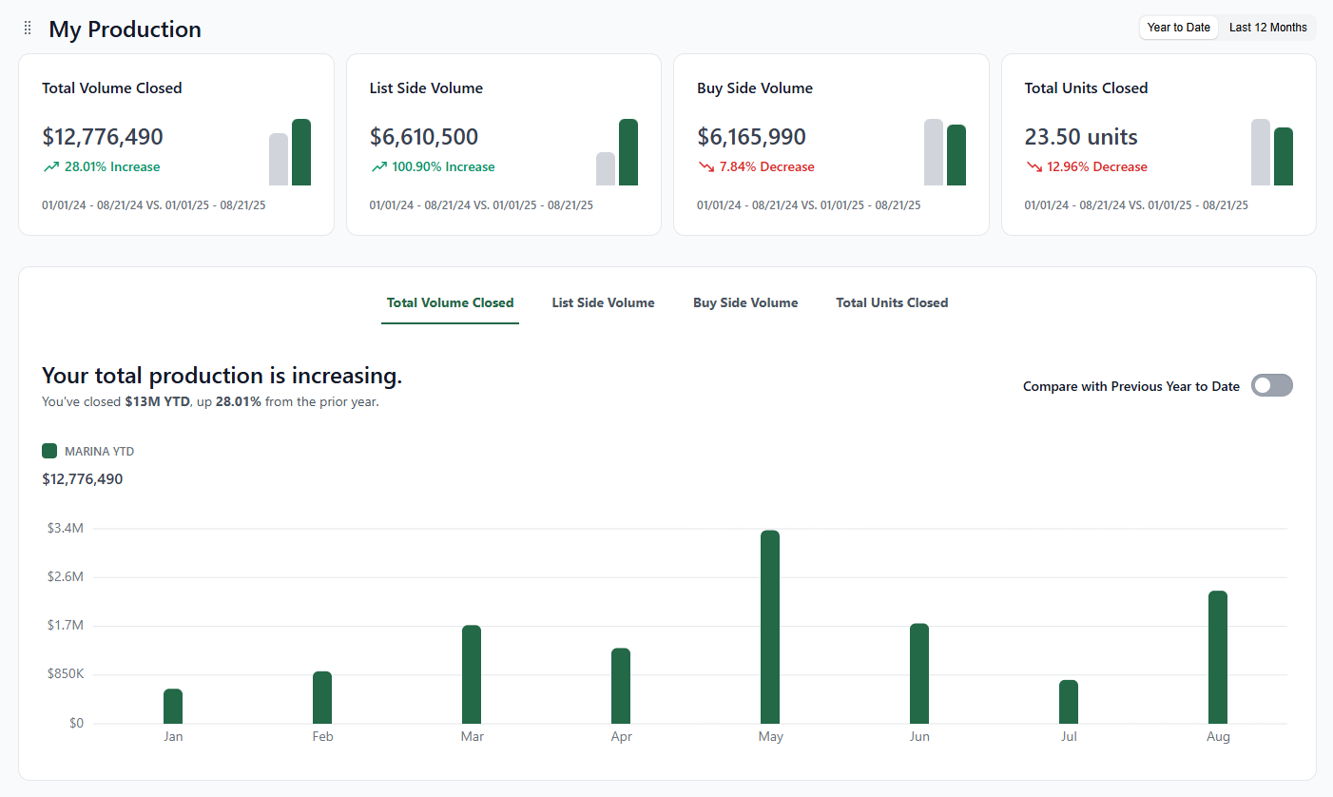Click the August bar in the chart

[1218, 656]
